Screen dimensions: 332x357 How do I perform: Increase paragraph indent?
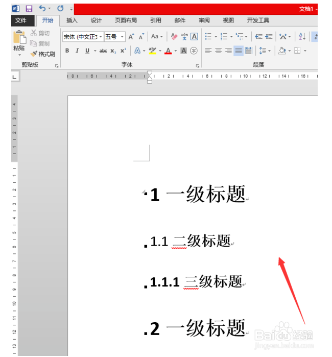[x=269, y=36]
